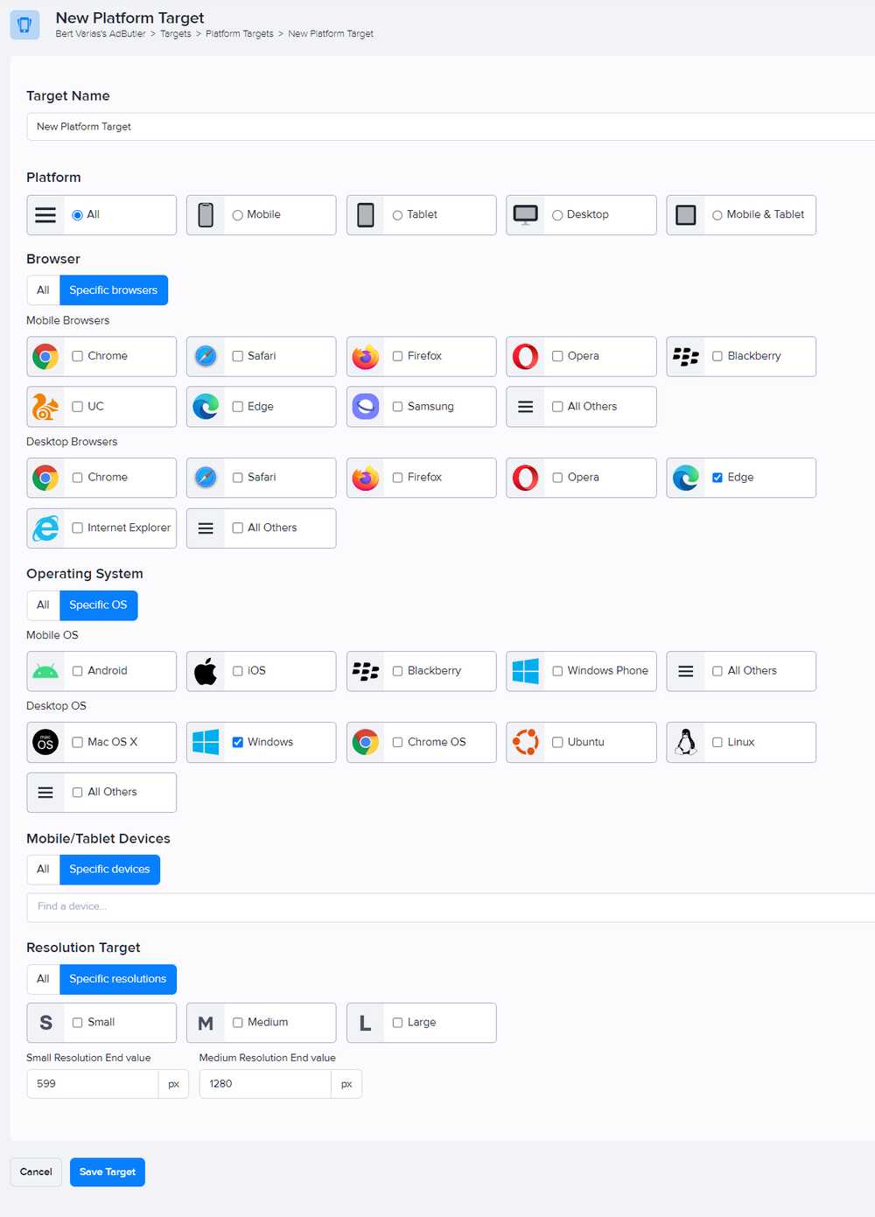The height and width of the screenshot is (1217, 875).
Task: Click the Desktop monitor platform icon
Action: coord(526,215)
